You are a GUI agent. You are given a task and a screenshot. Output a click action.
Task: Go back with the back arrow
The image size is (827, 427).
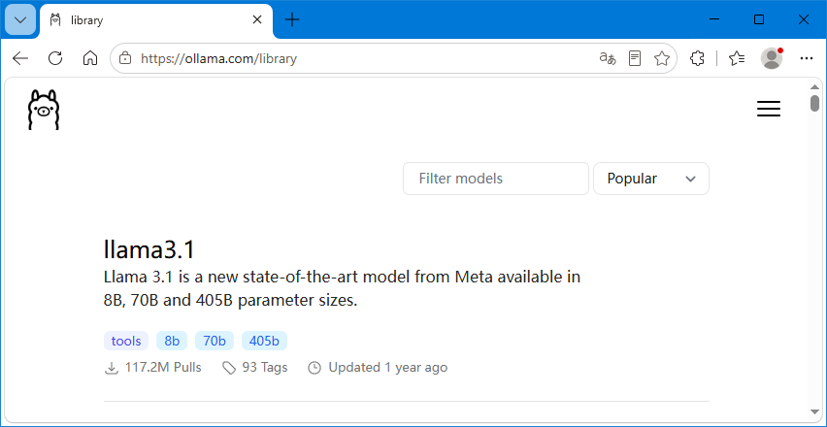20,58
